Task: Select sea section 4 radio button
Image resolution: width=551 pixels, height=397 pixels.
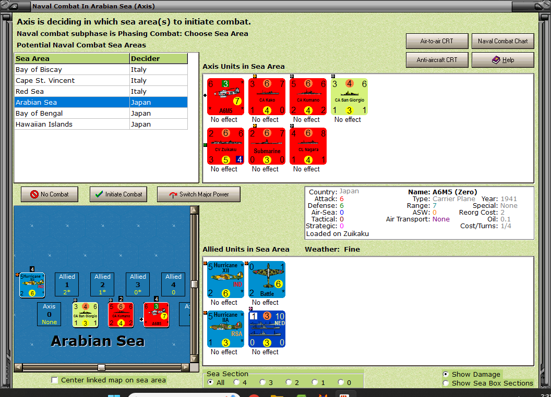Action: pyautogui.click(x=236, y=382)
